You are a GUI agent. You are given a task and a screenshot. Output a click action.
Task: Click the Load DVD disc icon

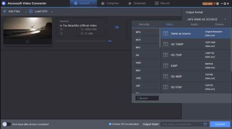tap(31, 11)
